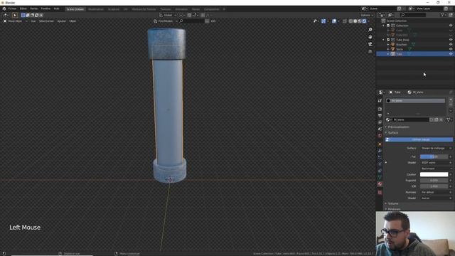Select the tweak select tool icon
Image resolution: width=455 pixels, height=256 pixels.
pos(15,15)
